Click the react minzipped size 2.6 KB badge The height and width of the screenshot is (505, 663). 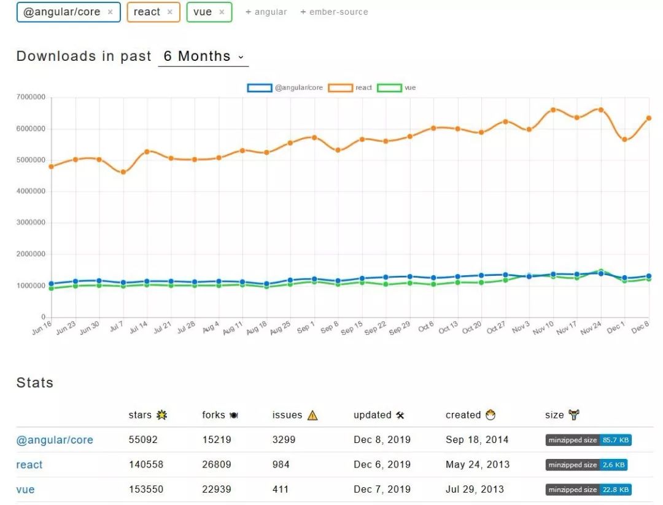pyautogui.click(x=586, y=465)
